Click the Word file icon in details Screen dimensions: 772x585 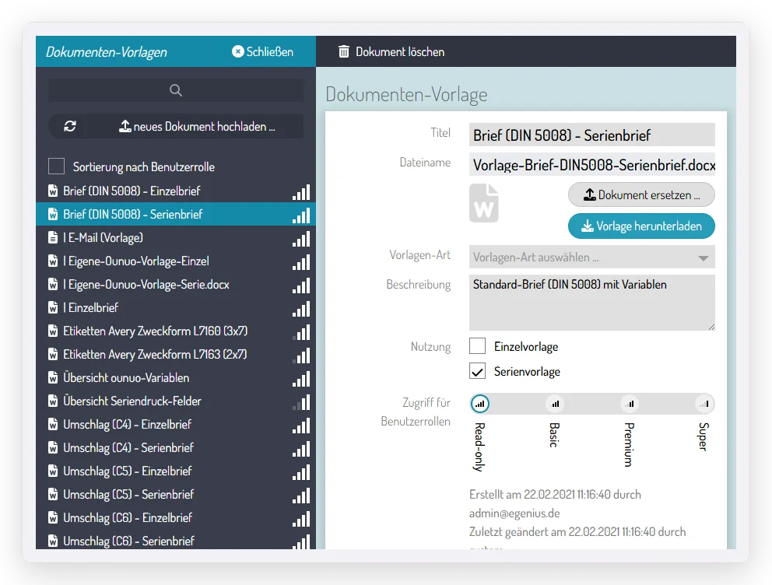coord(483,203)
